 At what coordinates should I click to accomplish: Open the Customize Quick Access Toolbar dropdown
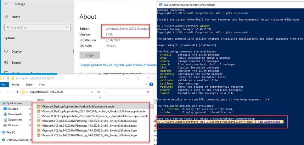(x=17, y=79)
